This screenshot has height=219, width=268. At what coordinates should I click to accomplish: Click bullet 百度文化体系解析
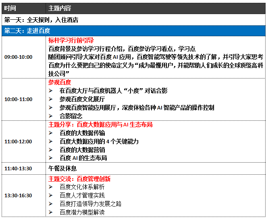point(82,187)
